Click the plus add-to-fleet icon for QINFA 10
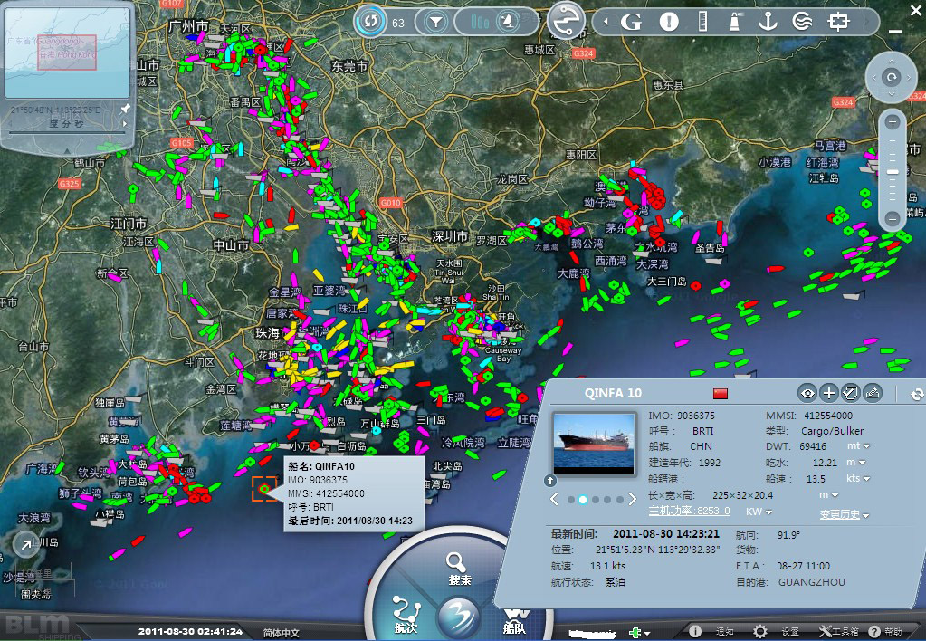The width and height of the screenshot is (926, 641). point(829,393)
